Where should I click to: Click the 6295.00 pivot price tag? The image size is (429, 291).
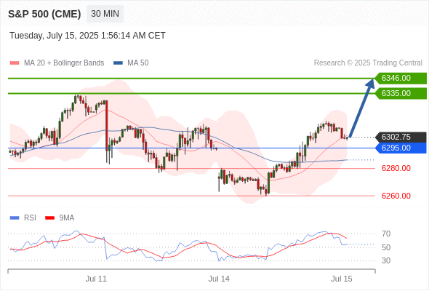[401, 148]
